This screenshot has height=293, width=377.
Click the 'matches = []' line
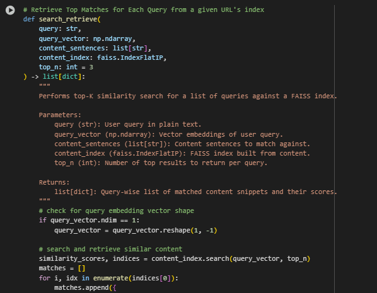click(62, 268)
